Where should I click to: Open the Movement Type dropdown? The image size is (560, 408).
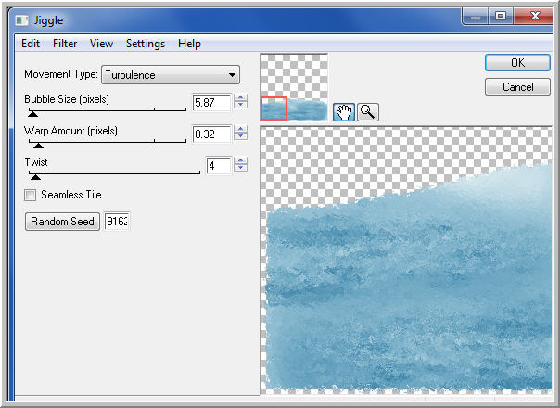click(x=171, y=75)
